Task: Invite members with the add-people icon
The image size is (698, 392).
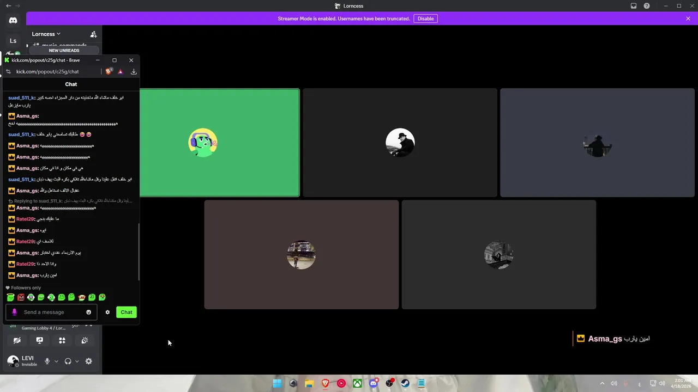Action: coord(93,34)
